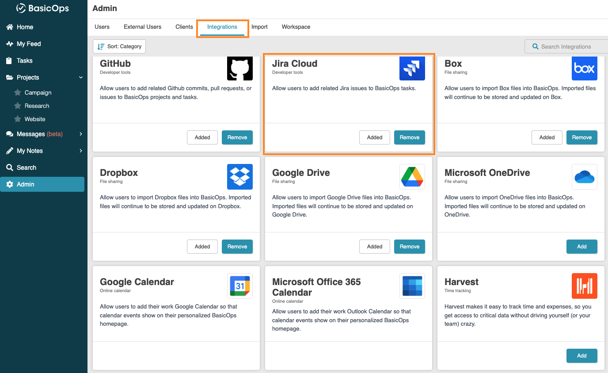Focus the Search Integrations field
608x373 pixels.
(566, 46)
